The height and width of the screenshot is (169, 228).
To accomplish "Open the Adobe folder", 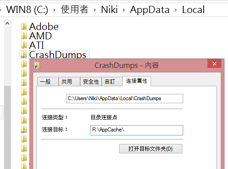I will [44, 27].
